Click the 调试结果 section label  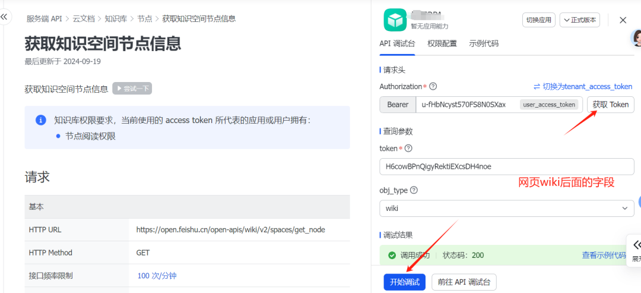tap(398, 235)
